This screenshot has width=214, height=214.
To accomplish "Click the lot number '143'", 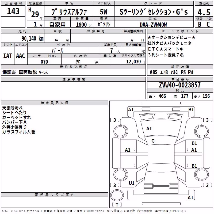I will 13,11.
